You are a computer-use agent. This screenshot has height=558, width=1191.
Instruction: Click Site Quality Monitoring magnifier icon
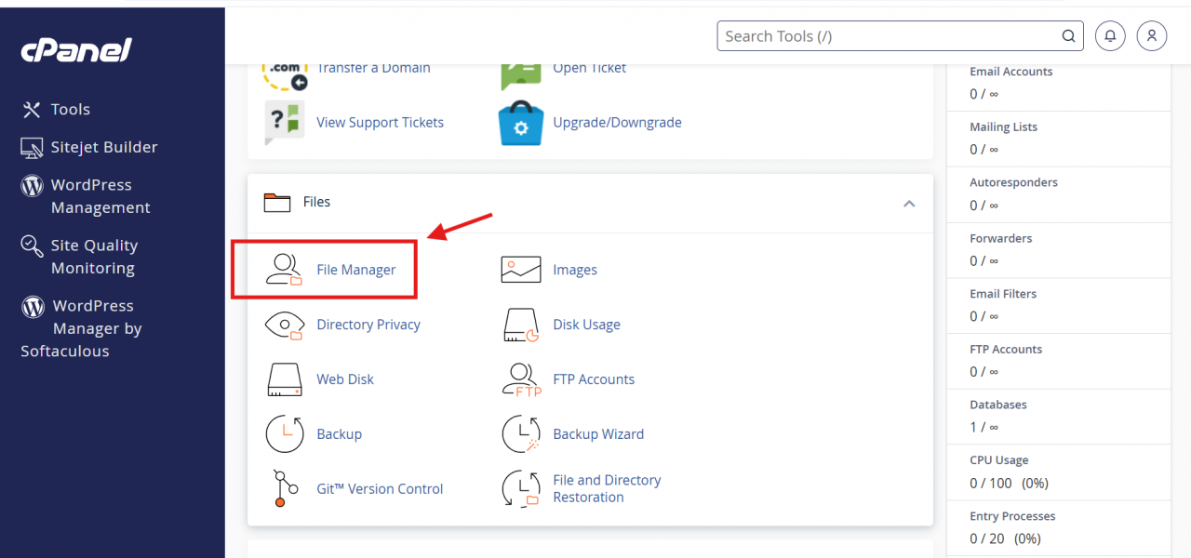click(32, 246)
